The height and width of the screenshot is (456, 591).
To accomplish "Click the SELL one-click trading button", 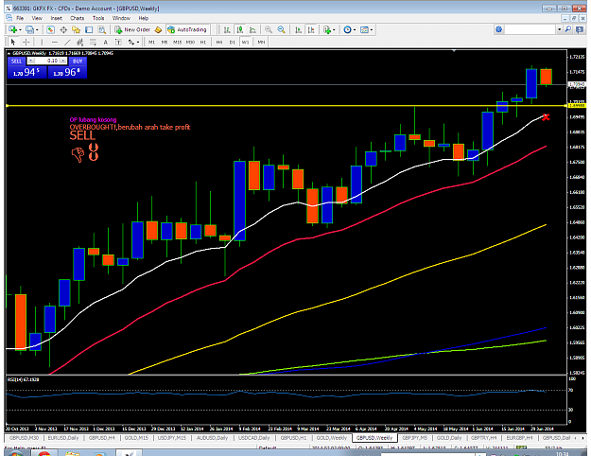I will [17, 61].
